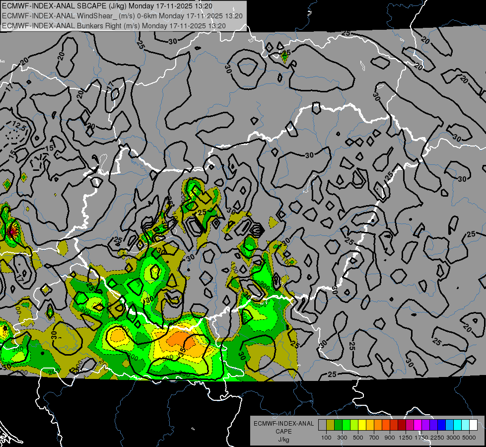Pick the orange-red legend swatch before 900

pos(386,425)
